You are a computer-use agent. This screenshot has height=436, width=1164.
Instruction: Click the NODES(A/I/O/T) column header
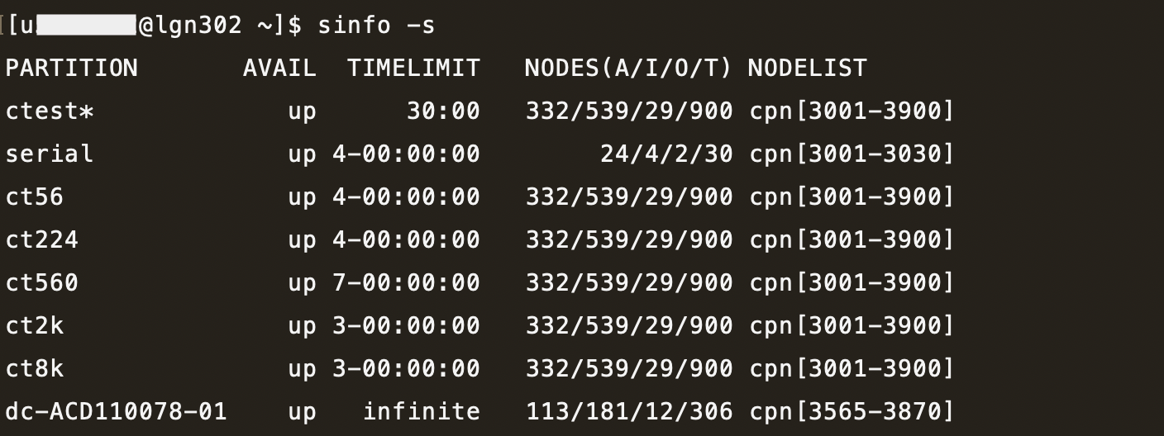point(628,68)
